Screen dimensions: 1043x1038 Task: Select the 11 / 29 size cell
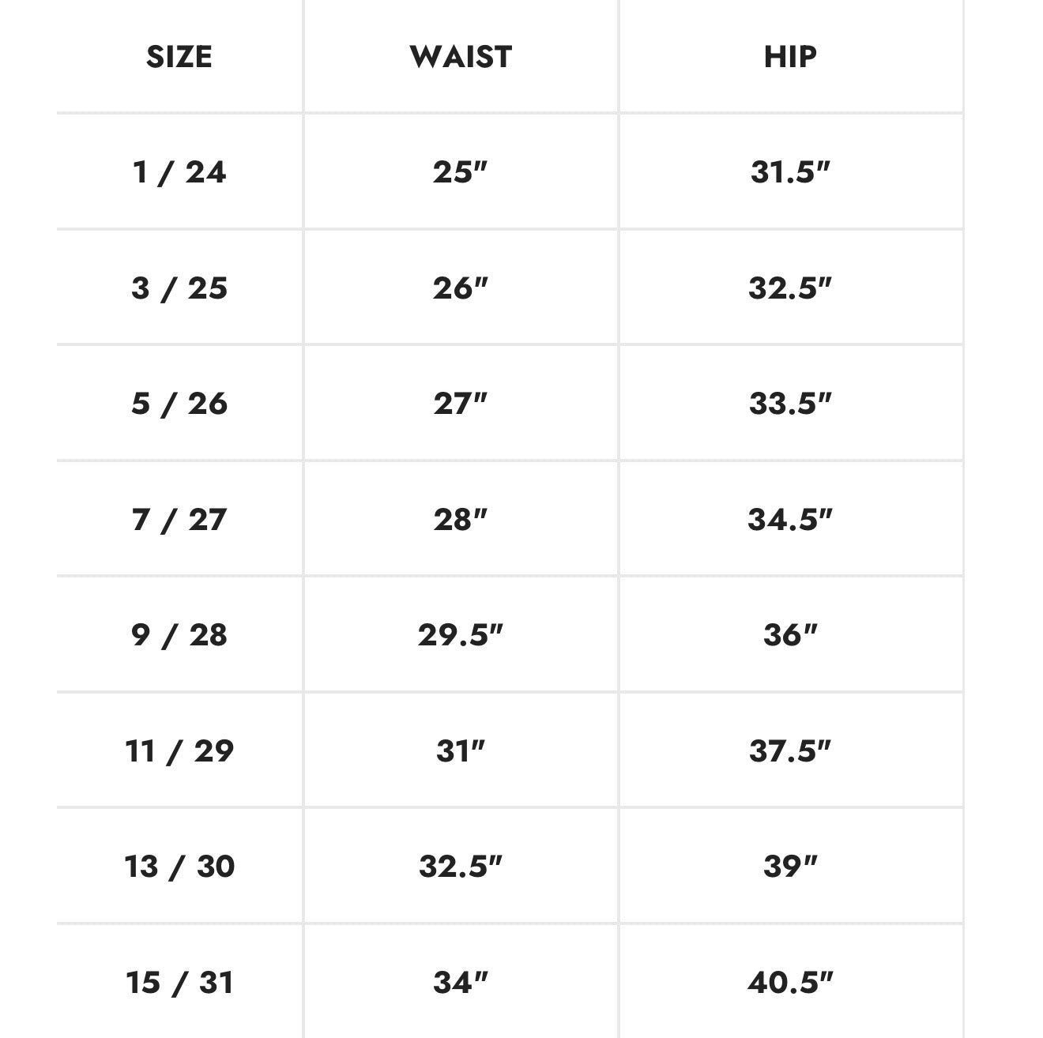point(179,750)
